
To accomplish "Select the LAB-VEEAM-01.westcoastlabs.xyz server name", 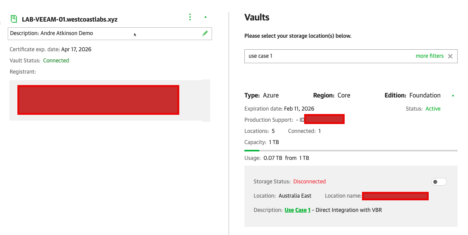I will click(x=70, y=19).
